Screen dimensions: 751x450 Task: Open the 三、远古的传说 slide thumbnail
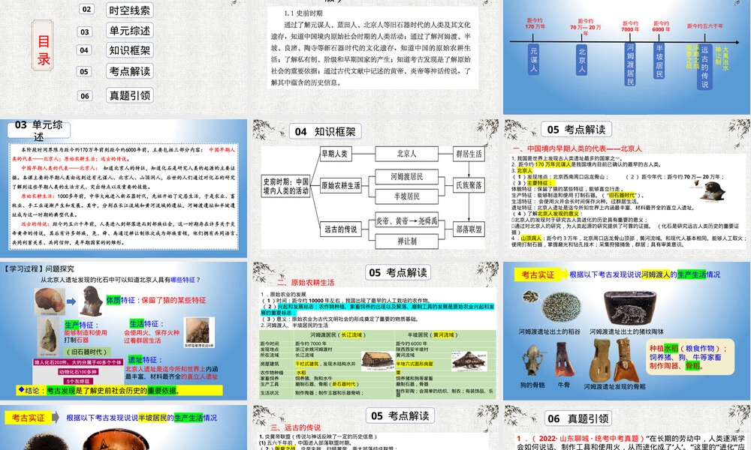tap(375, 427)
